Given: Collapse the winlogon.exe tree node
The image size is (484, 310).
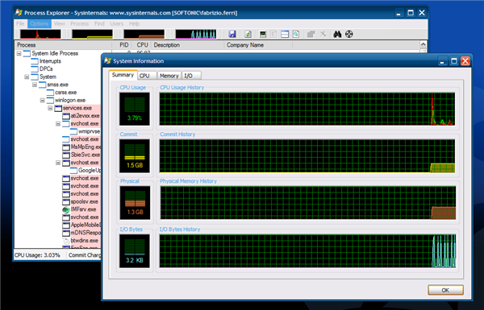Looking at the screenshot, I should (x=42, y=100).
